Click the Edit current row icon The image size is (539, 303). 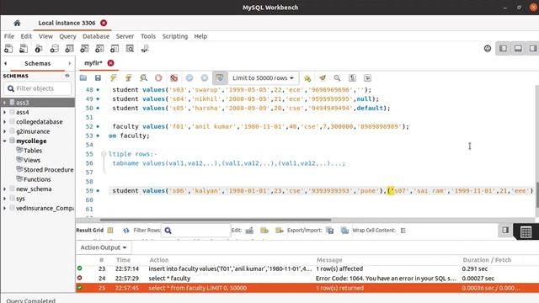(x=249, y=231)
